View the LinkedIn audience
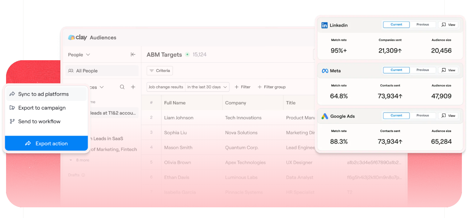 tap(448, 25)
